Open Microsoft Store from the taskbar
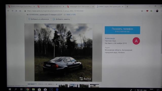This screenshot has height=91, width=162. pos(39,89)
